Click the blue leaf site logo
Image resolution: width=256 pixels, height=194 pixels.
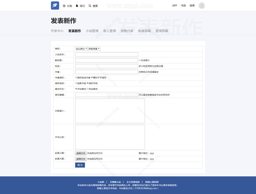[55, 5]
